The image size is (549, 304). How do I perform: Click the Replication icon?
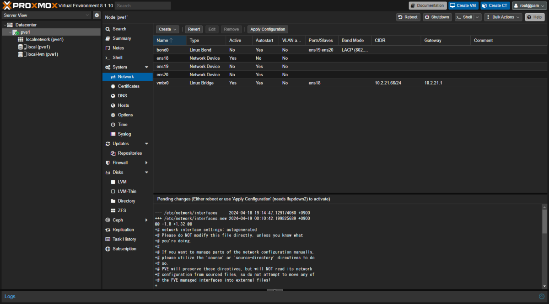[x=108, y=230]
